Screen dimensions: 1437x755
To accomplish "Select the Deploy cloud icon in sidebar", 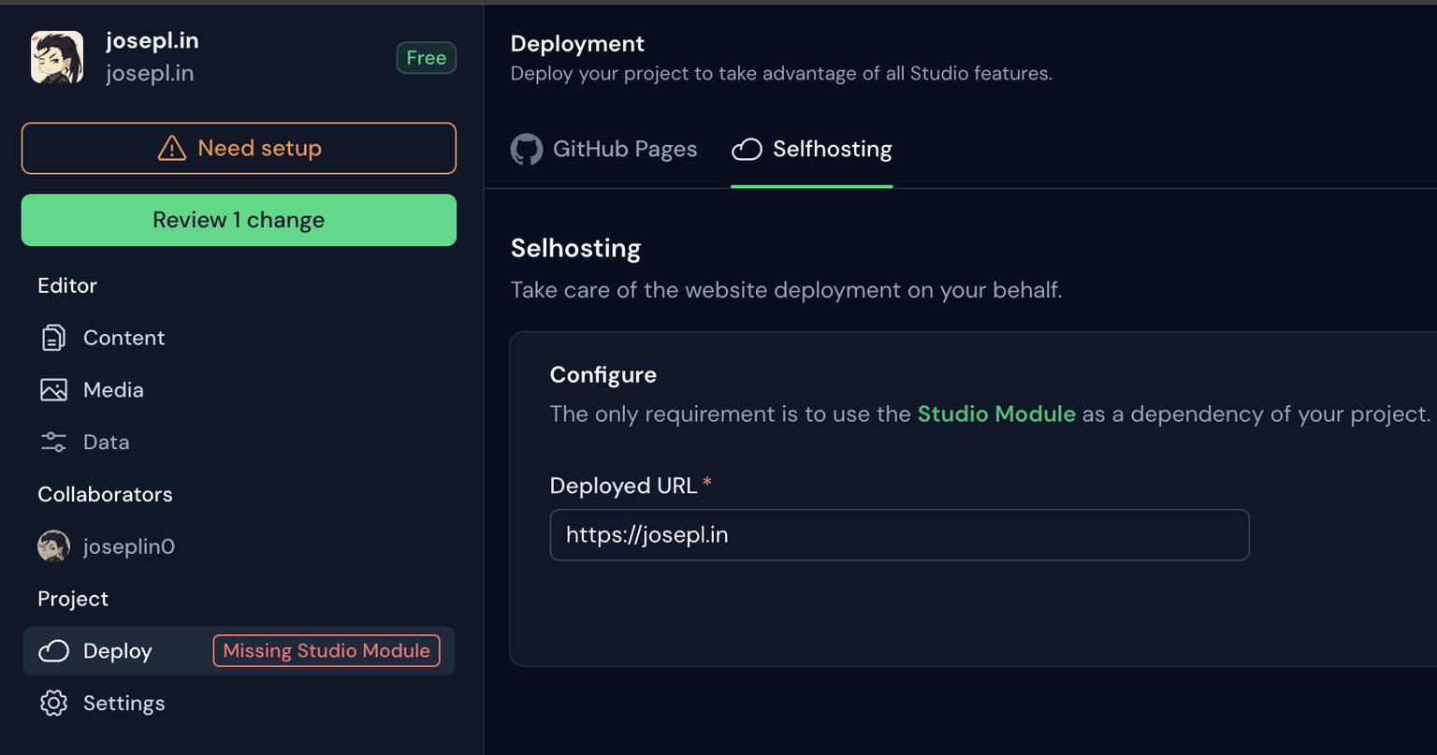I will coord(53,651).
